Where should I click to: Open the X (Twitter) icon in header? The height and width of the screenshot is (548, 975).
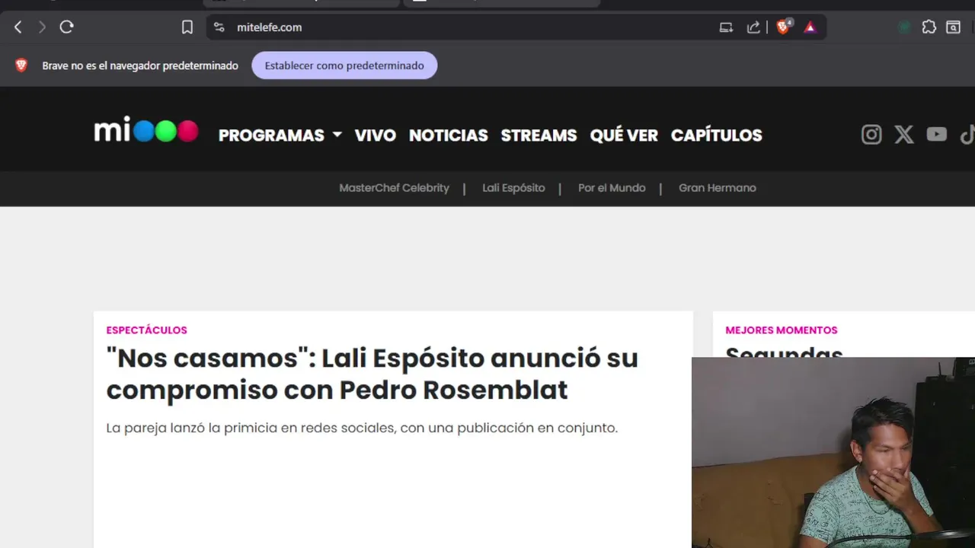pos(904,135)
